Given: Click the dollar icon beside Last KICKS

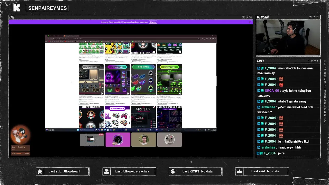Looking at the screenshot, I should 173,171.
